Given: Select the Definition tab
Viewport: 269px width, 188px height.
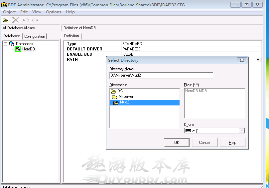Looking at the screenshot, I should click(71, 36).
